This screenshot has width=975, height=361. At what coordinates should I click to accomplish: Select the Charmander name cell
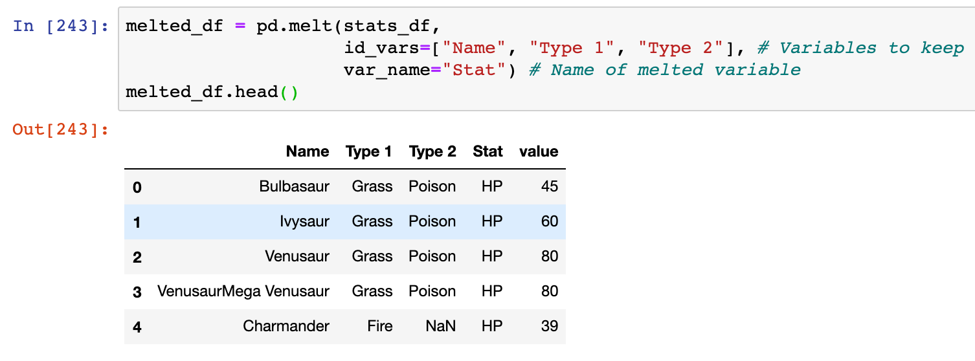[286, 326]
